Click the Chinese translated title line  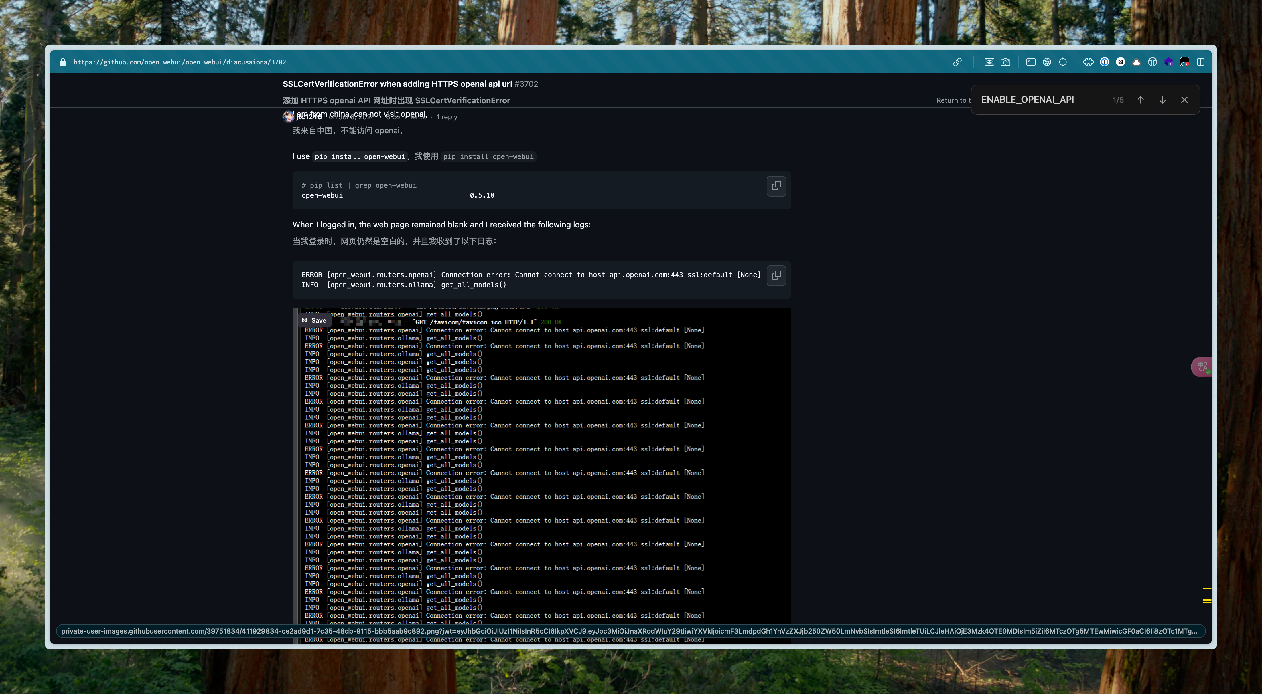pyautogui.click(x=396, y=100)
